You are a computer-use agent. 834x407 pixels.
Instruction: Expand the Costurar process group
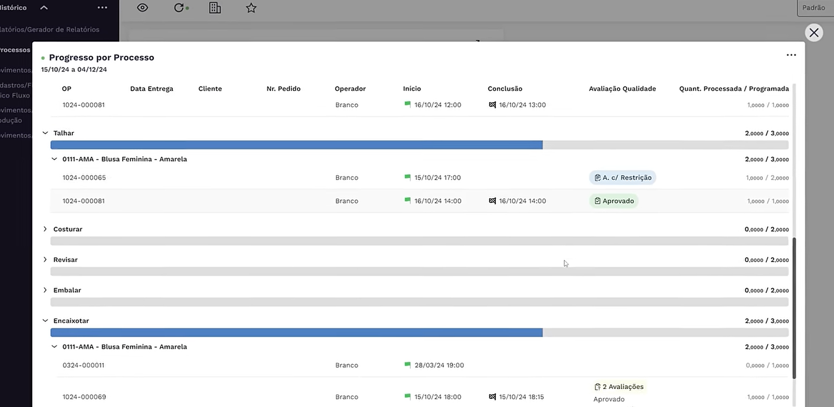coord(45,229)
